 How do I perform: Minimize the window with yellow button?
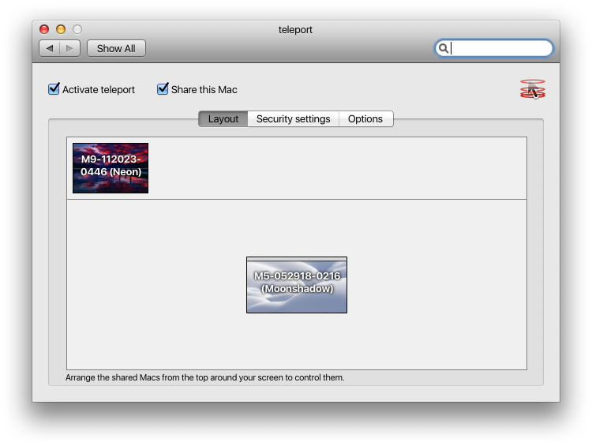[x=61, y=29]
